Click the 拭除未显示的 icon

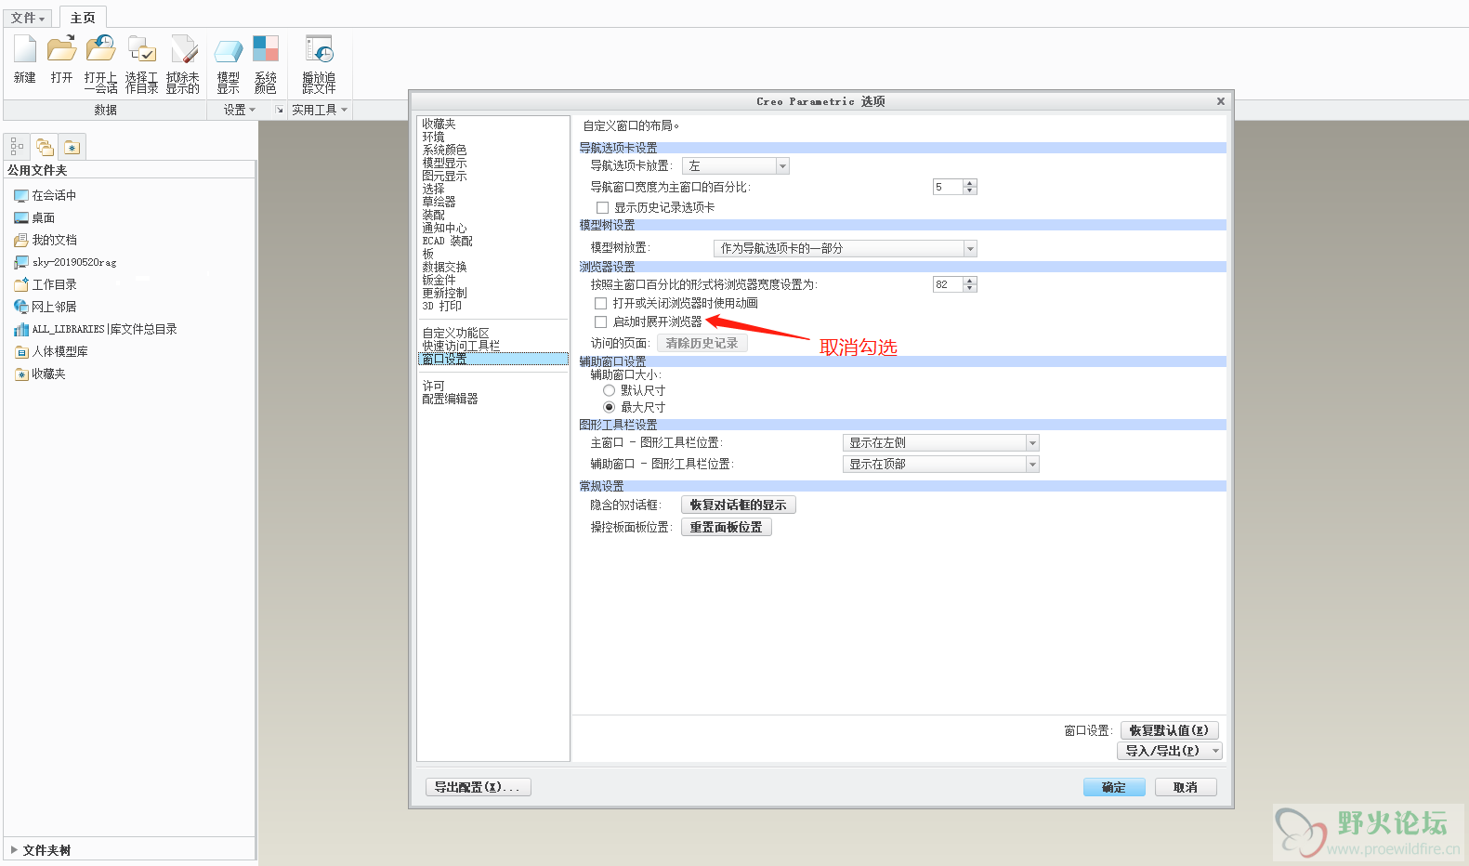(x=183, y=50)
